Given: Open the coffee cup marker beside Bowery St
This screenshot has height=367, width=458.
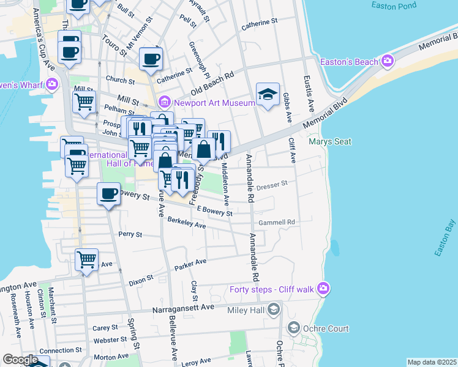Looking at the screenshot, I should pyautogui.click(x=108, y=195).
